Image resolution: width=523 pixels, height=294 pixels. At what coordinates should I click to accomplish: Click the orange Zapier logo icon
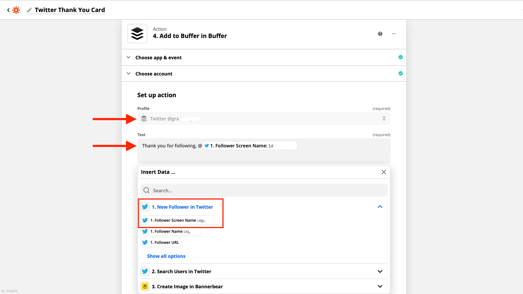click(16, 10)
